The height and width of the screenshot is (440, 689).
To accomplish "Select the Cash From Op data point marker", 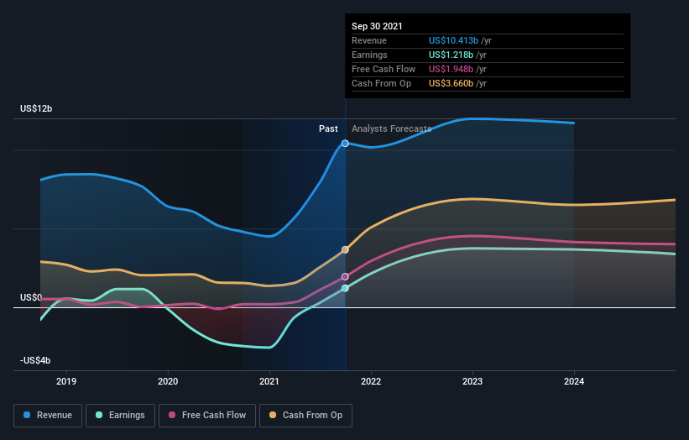I will pos(346,249).
